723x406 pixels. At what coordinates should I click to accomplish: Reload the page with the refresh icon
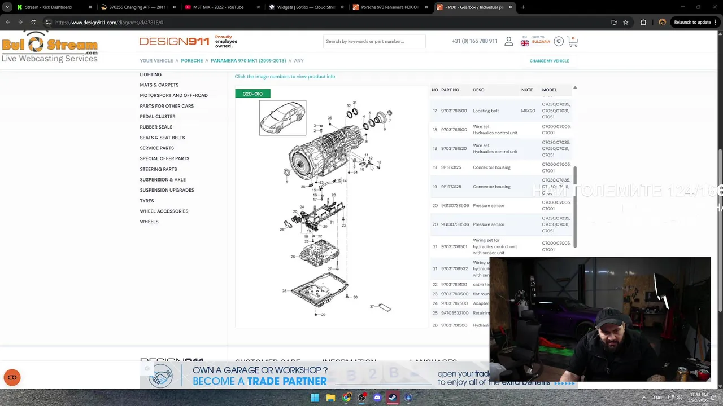(33, 22)
